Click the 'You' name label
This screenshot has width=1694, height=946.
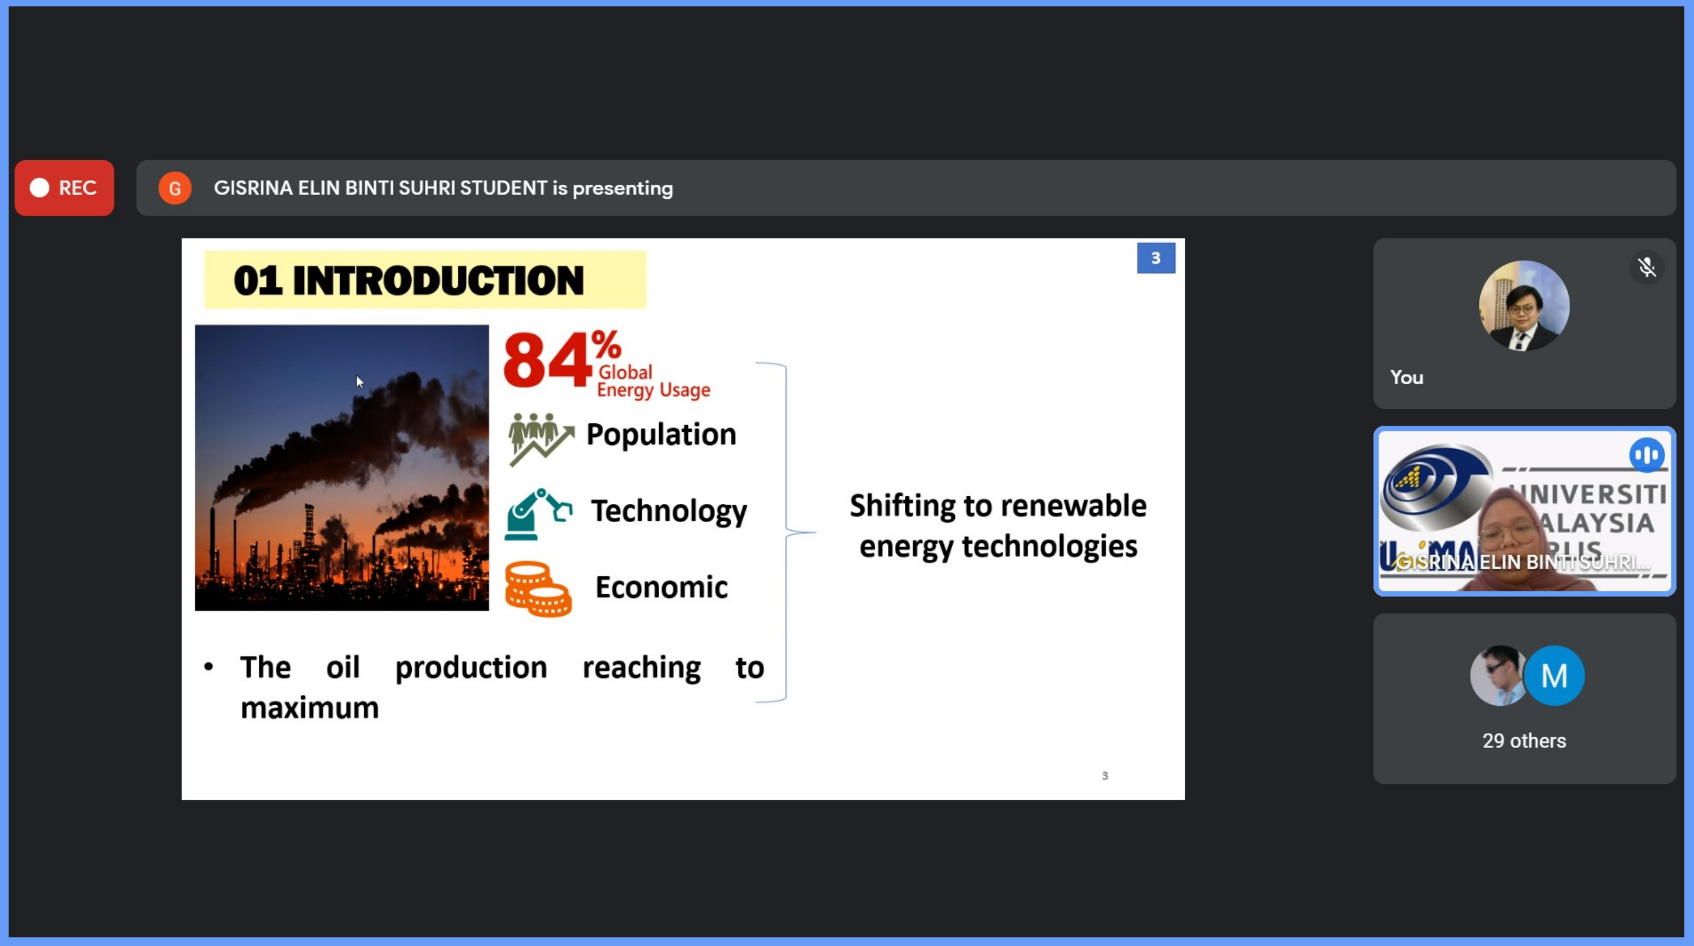coord(1406,377)
